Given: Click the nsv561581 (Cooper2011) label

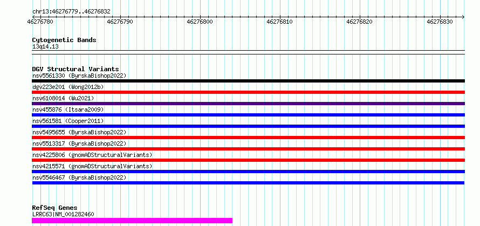Looking at the screenshot, I should tap(68, 121).
